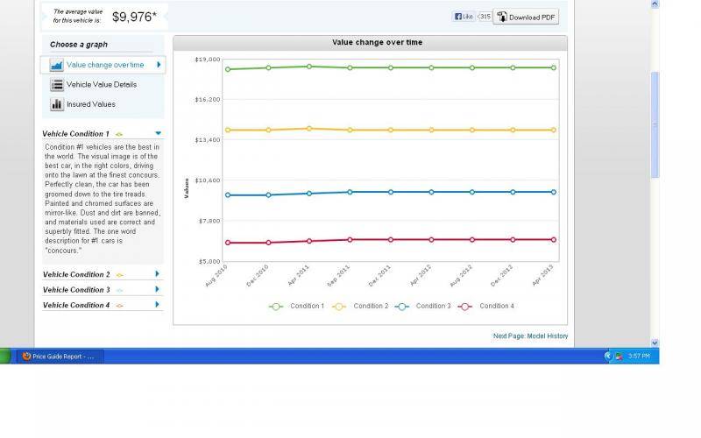Go to Next Page: Model History

530,336
